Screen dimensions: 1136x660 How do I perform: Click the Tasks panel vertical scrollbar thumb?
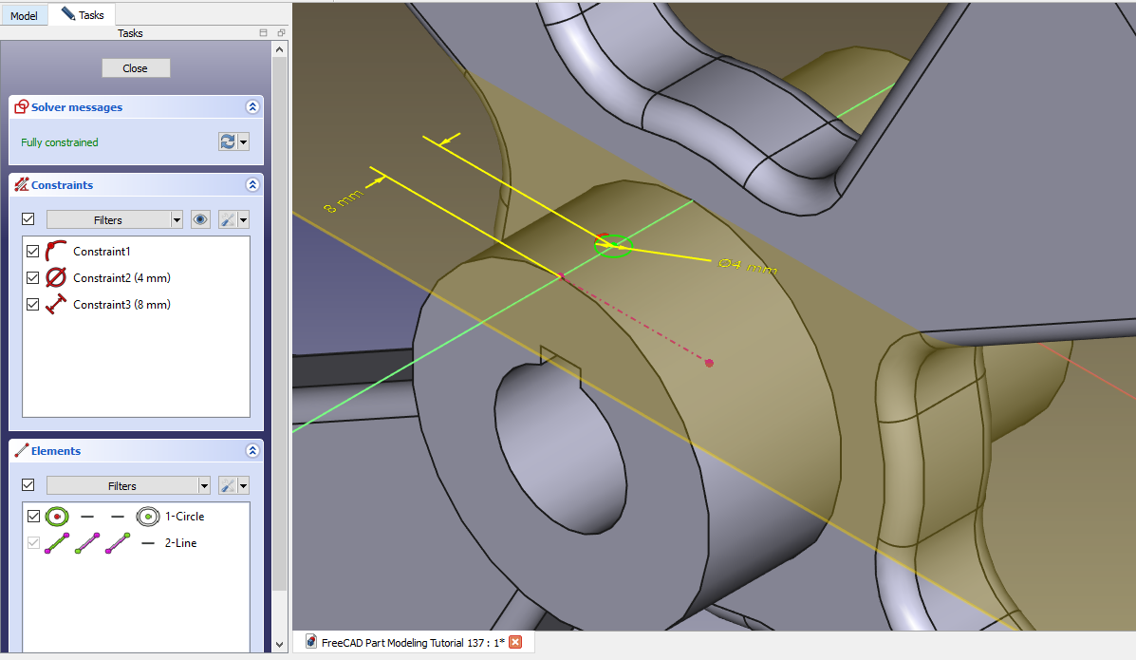tap(280, 324)
